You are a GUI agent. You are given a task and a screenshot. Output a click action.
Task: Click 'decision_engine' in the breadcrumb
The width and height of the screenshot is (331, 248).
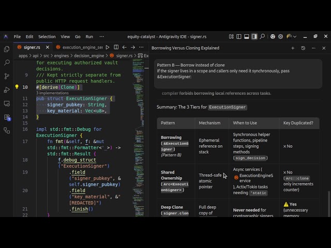[x=89, y=56]
